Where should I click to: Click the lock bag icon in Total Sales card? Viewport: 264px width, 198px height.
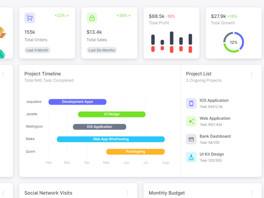[92, 18]
